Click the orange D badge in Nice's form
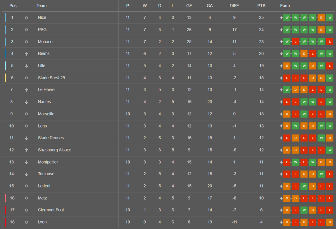 (x=321, y=17)
